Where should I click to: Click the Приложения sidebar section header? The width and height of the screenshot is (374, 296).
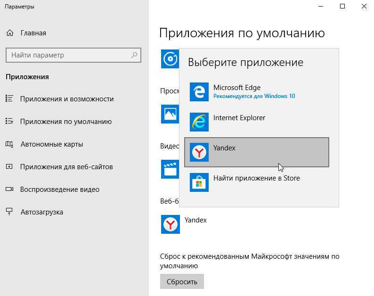click(27, 77)
